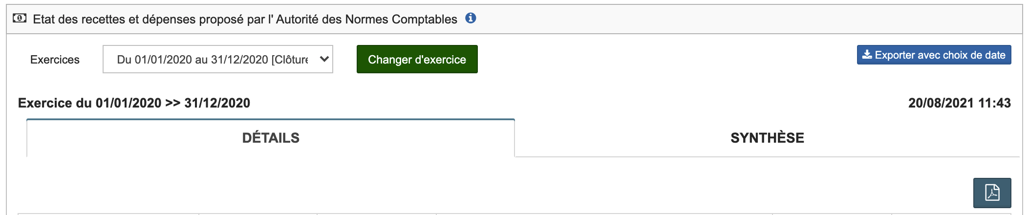1029x215 pixels.
Task: Click the words Autorité des Normes Comptables
Action: click(x=366, y=19)
